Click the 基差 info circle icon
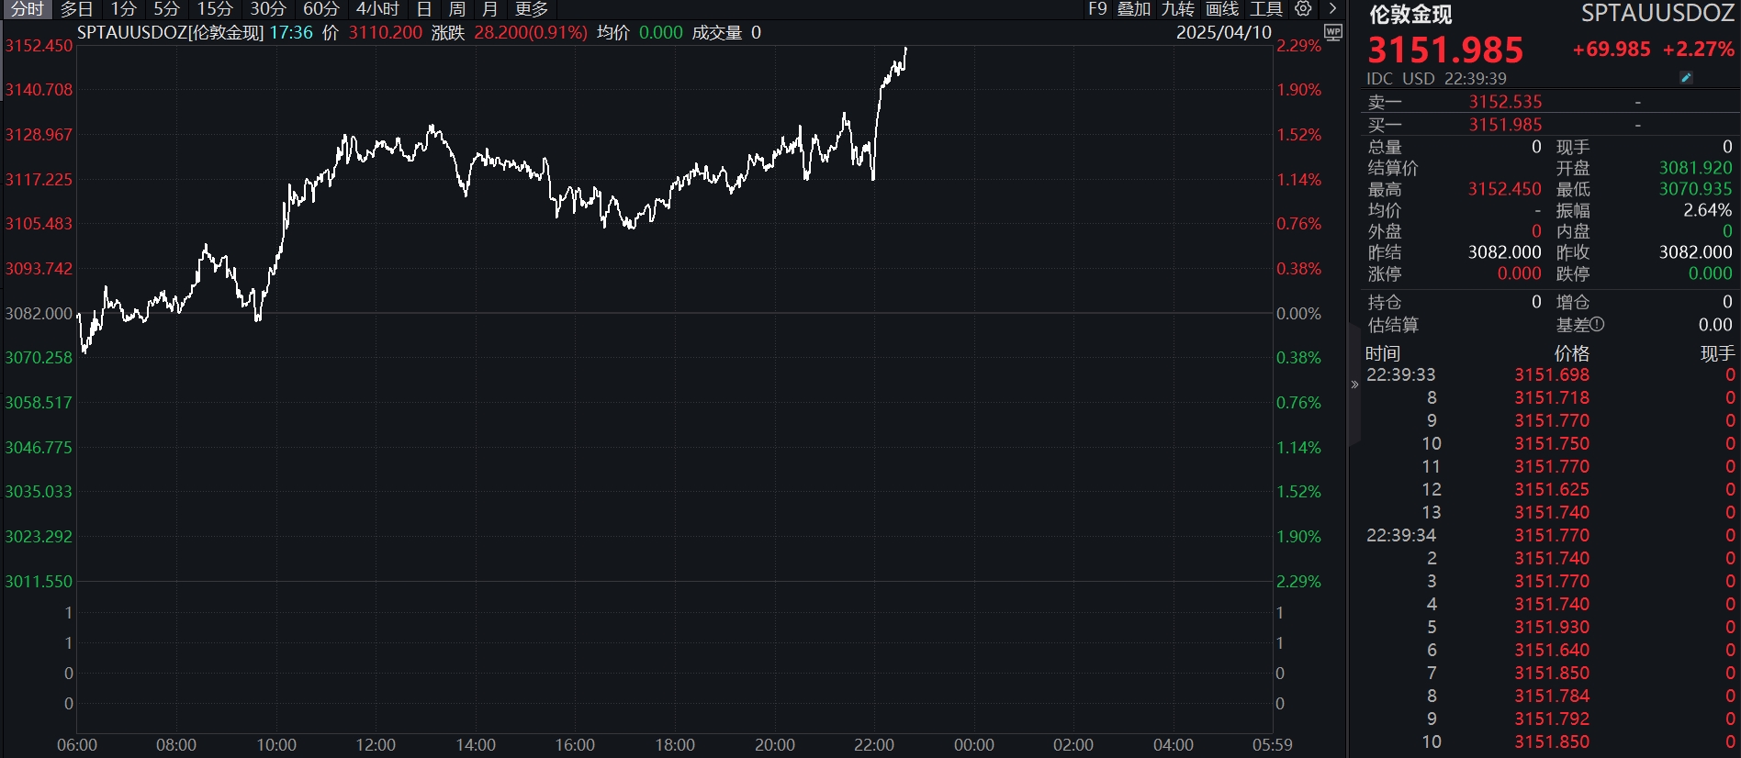Screen dimensions: 1741x758 coord(1598,325)
